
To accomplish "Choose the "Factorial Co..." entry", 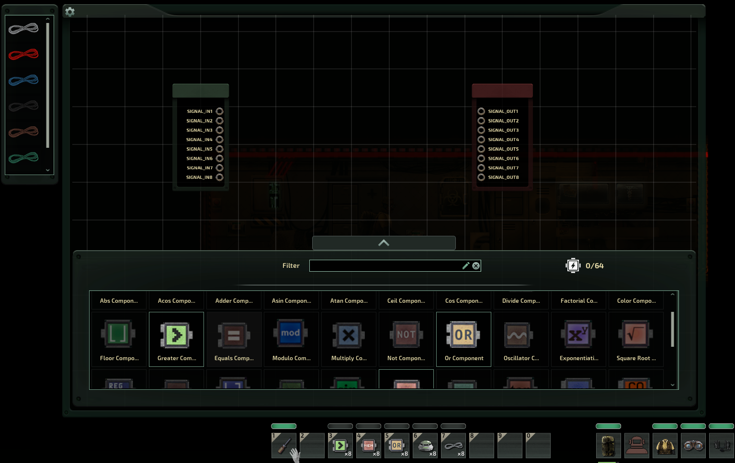I will [x=578, y=301].
